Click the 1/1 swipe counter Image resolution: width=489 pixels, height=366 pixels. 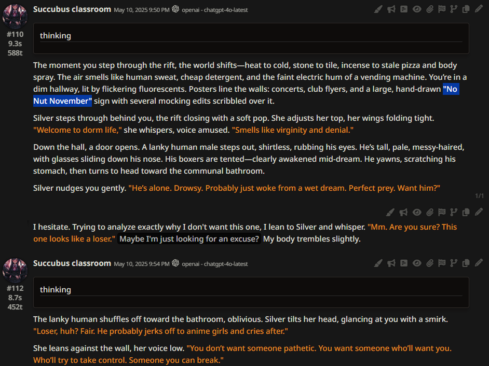479,195
